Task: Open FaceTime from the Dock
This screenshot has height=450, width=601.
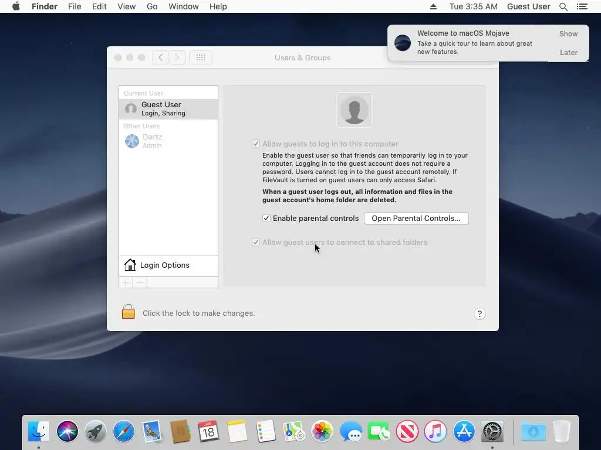Action: 379,431
